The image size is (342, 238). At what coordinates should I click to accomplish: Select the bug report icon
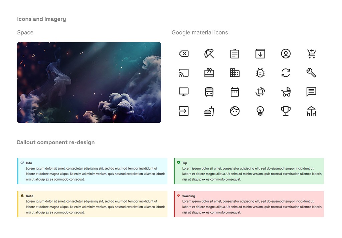[260, 73]
